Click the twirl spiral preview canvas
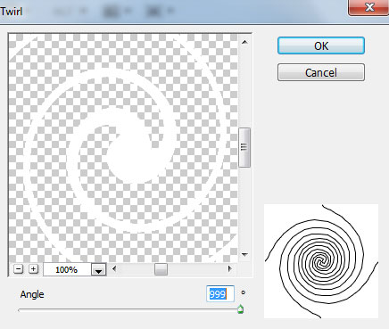389x329 pixels. (123, 148)
